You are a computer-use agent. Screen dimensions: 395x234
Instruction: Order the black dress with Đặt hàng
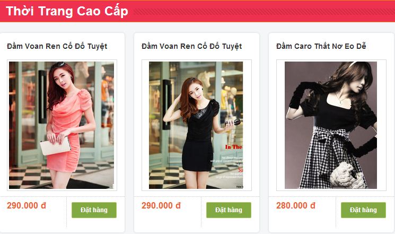point(229,210)
